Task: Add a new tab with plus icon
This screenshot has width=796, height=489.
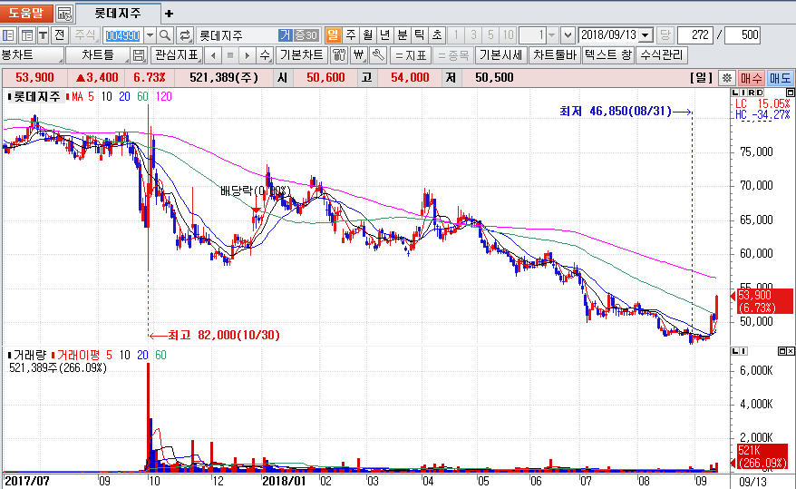Action: tap(169, 14)
